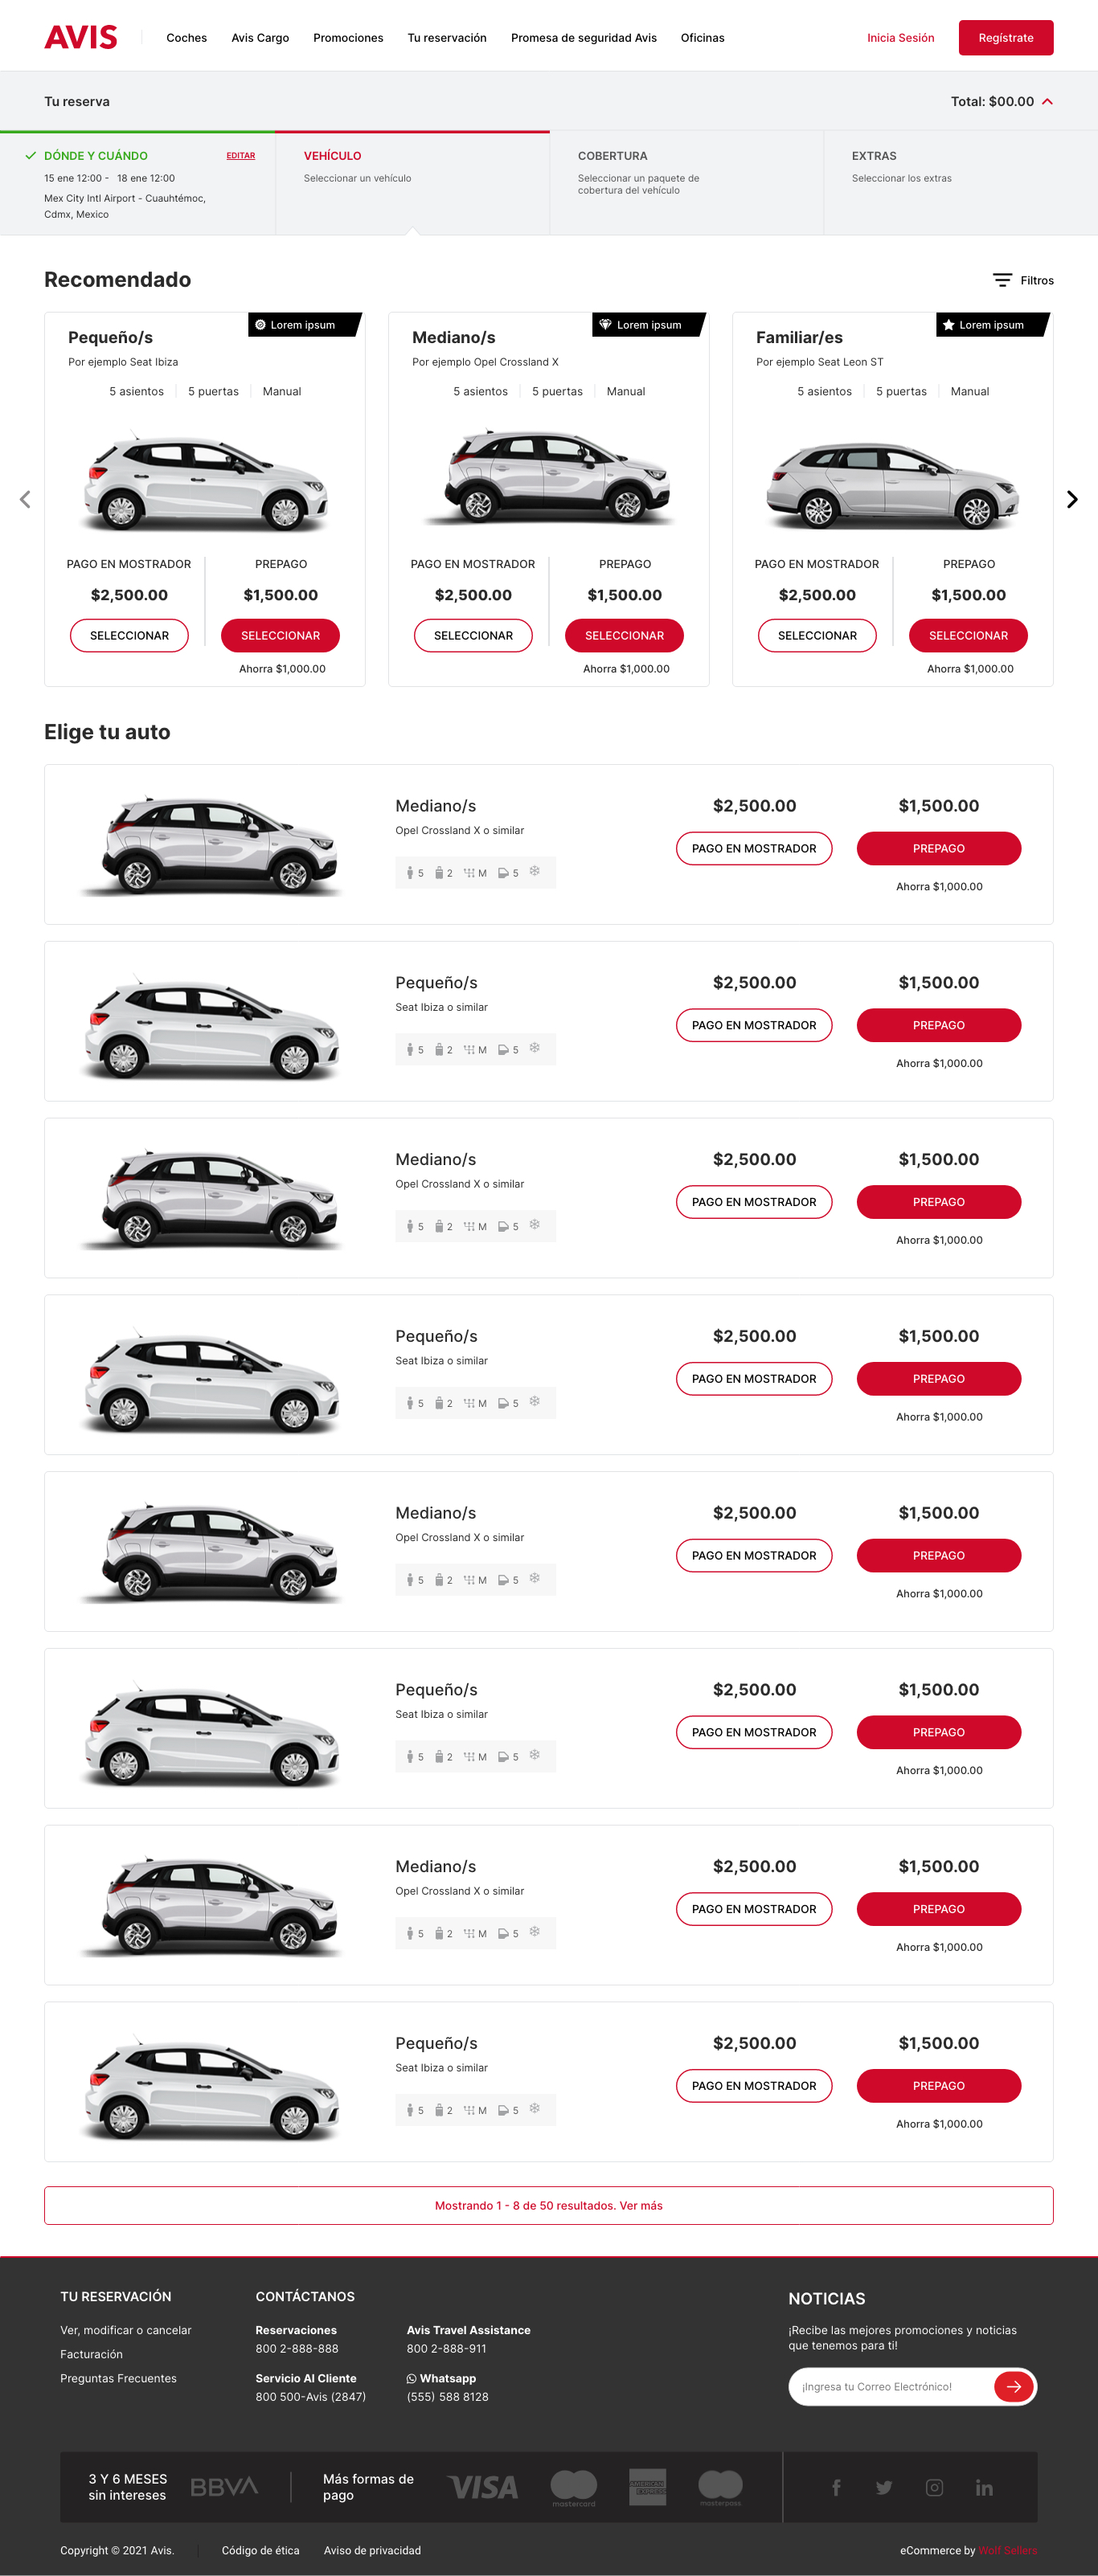Click the newsletter email input field
Image resolution: width=1098 pixels, height=2576 pixels.
890,2386
